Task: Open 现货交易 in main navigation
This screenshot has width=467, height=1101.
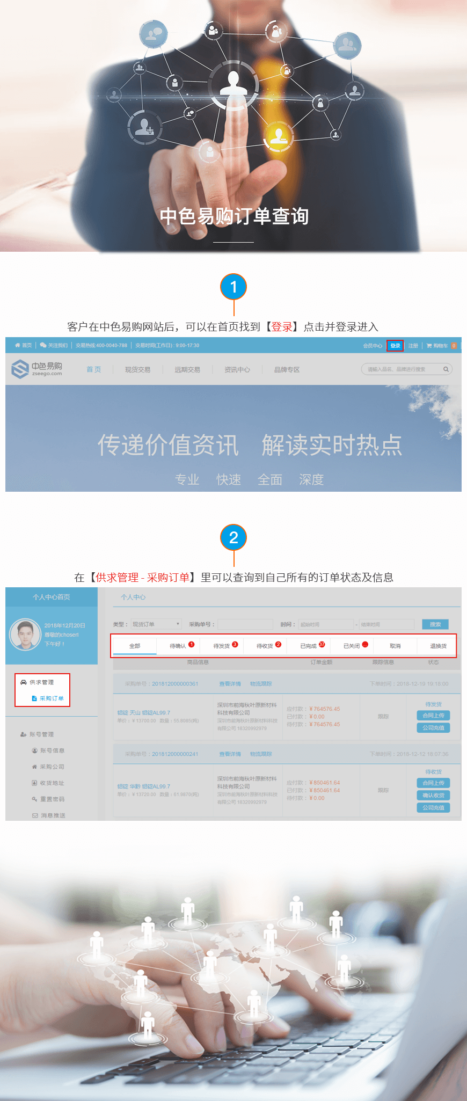Action: 137,369
